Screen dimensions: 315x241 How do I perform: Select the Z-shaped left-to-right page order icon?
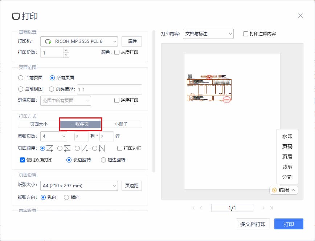pyautogui.click(x=49, y=148)
